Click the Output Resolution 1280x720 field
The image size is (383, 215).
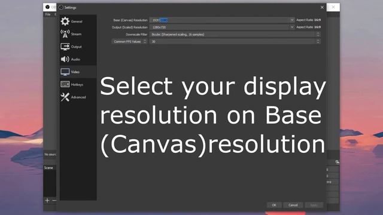coord(220,27)
